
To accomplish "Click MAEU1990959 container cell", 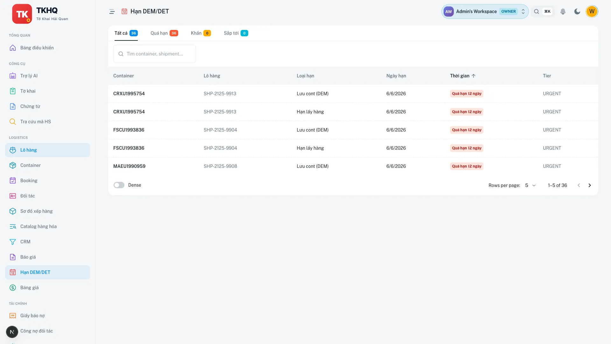I will coord(129,166).
